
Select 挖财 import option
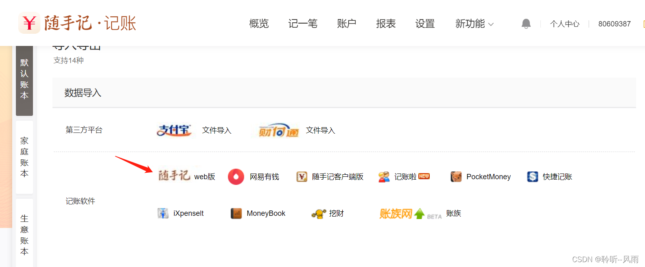[337, 213]
